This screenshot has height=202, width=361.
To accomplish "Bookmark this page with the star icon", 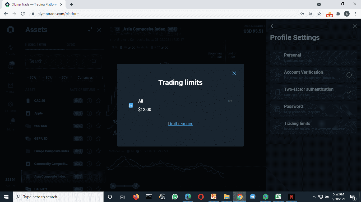I will (319, 14).
